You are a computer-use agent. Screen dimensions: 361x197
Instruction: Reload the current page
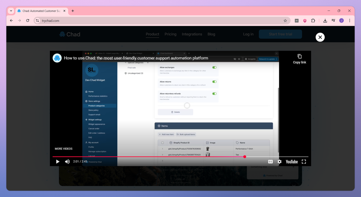[x=28, y=21]
